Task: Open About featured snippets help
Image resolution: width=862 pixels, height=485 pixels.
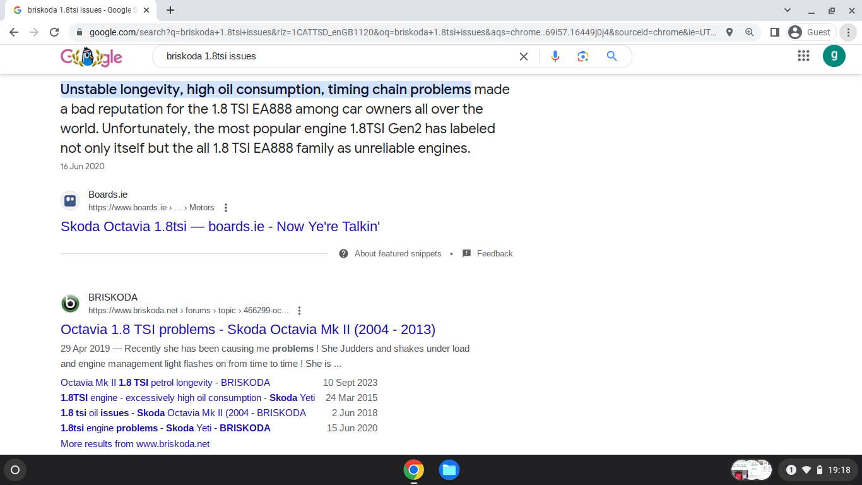Action: coord(390,253)
